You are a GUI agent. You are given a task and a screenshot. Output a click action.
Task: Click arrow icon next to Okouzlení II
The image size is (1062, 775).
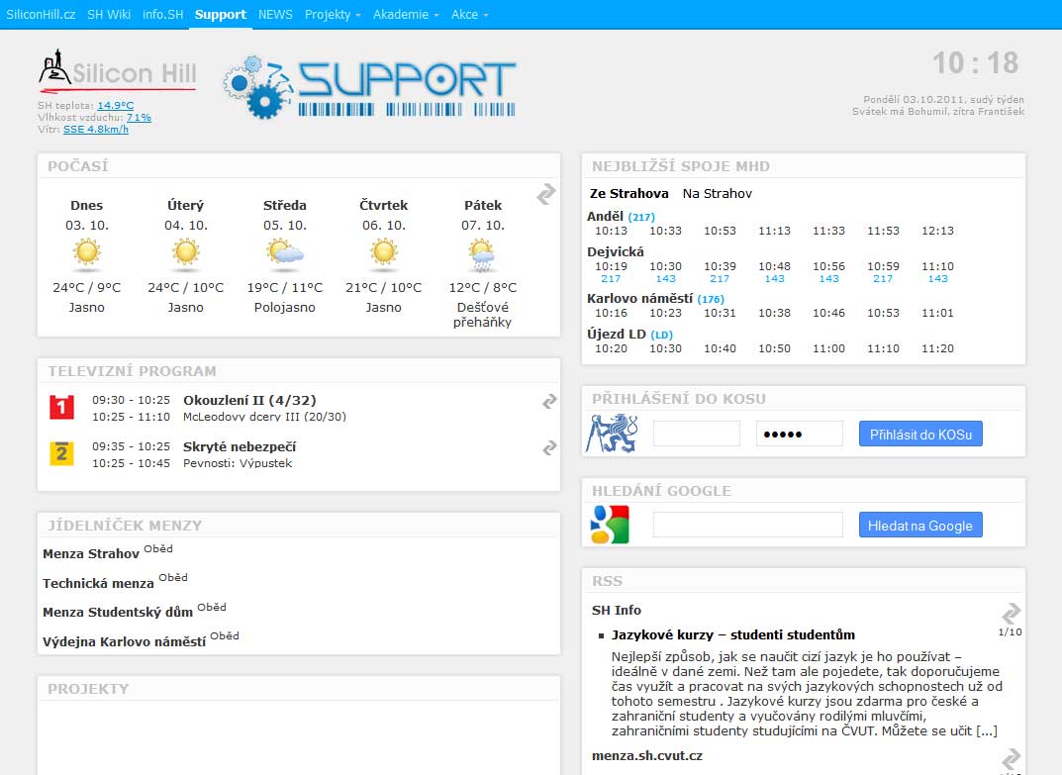click(x=549, y=401)
